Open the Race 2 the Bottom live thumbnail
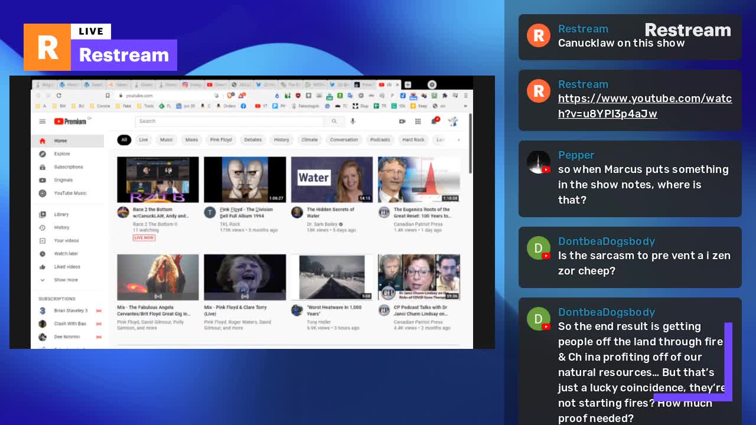 [x=158, y=179]
